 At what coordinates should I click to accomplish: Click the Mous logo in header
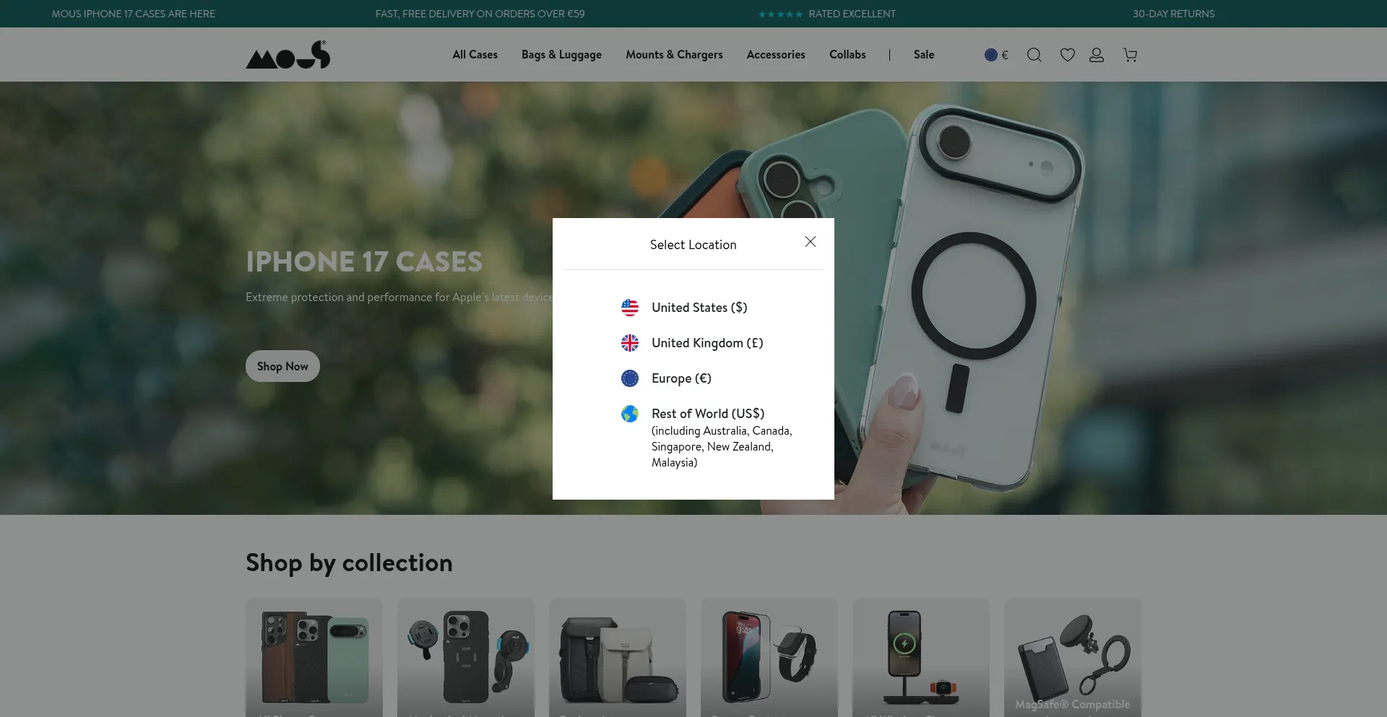pos(288,55)
